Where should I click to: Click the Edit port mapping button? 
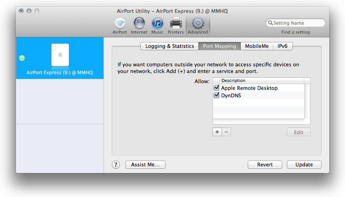pos(299,132)
